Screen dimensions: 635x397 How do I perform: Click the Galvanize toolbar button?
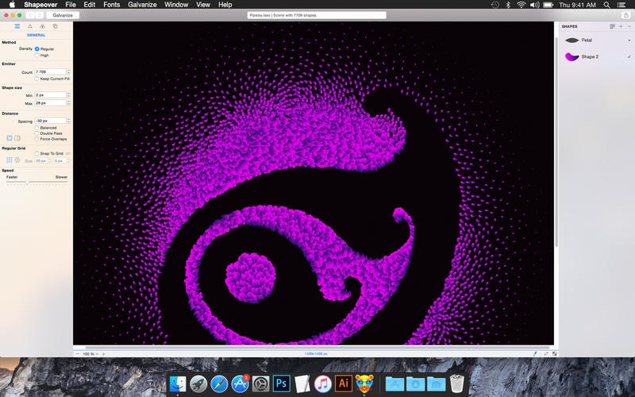[x=63, y=15]
